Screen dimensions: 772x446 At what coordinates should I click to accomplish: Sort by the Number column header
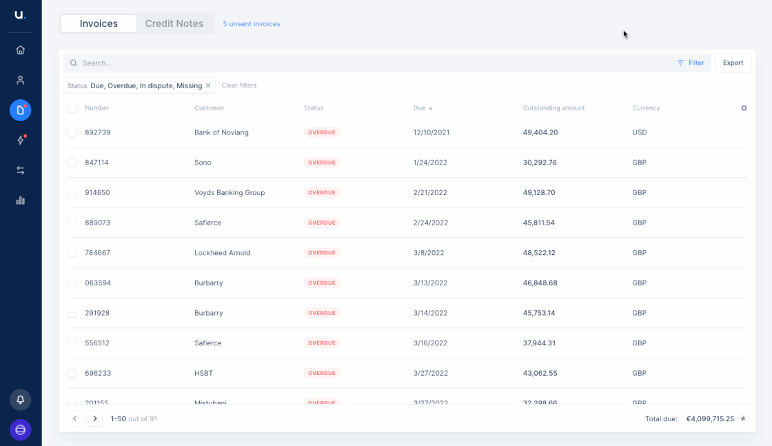pyautogui.click(x=97, y=108)
